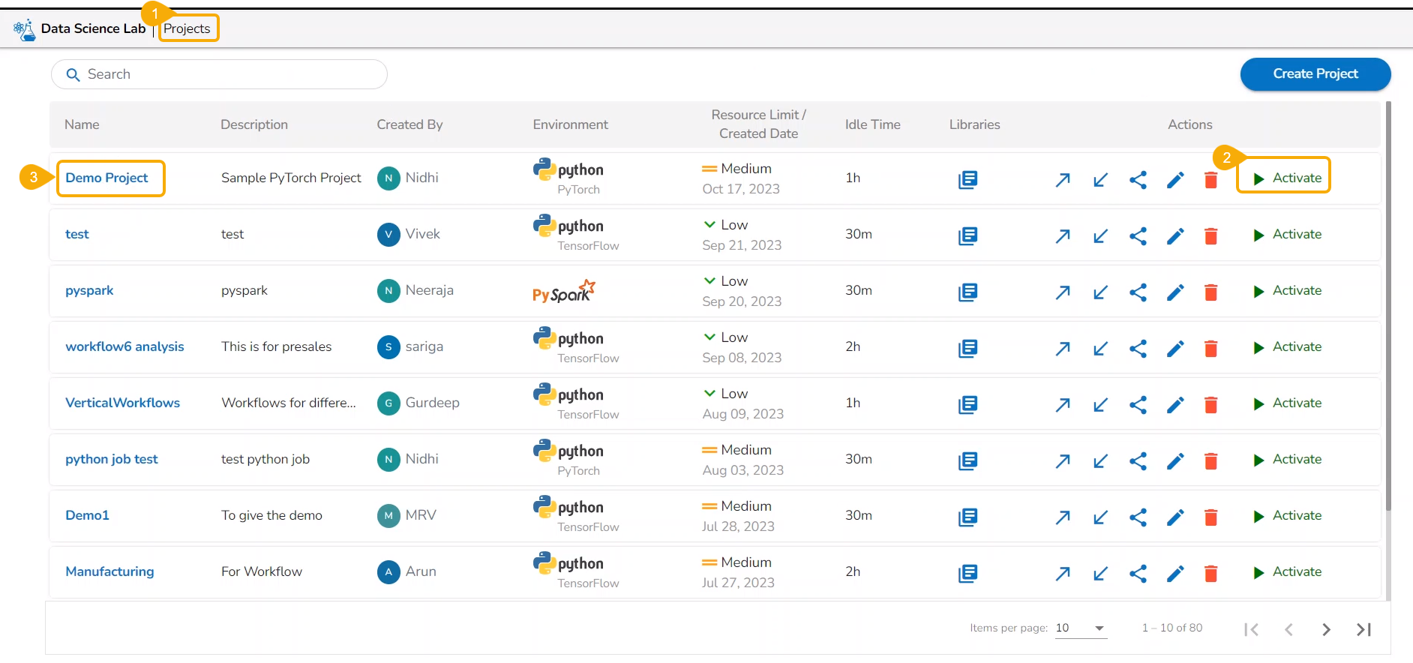Click the pull arrow icon for pyspark project
The height and width of the screenshot is (663, 1413).
[1099, 292]
